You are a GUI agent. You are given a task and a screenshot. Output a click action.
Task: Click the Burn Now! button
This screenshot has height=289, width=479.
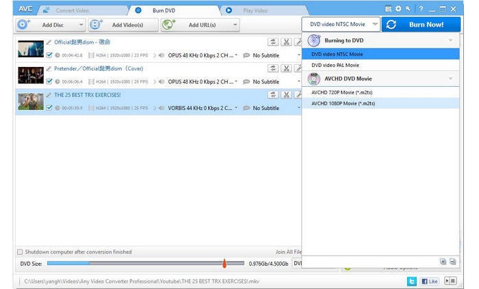(422, 25)
